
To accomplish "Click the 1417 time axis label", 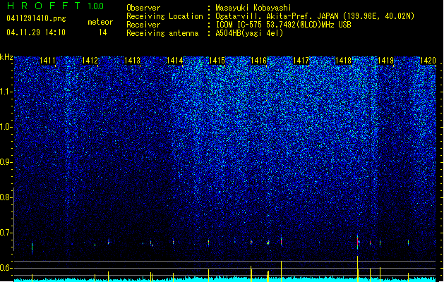I will 301,61.
